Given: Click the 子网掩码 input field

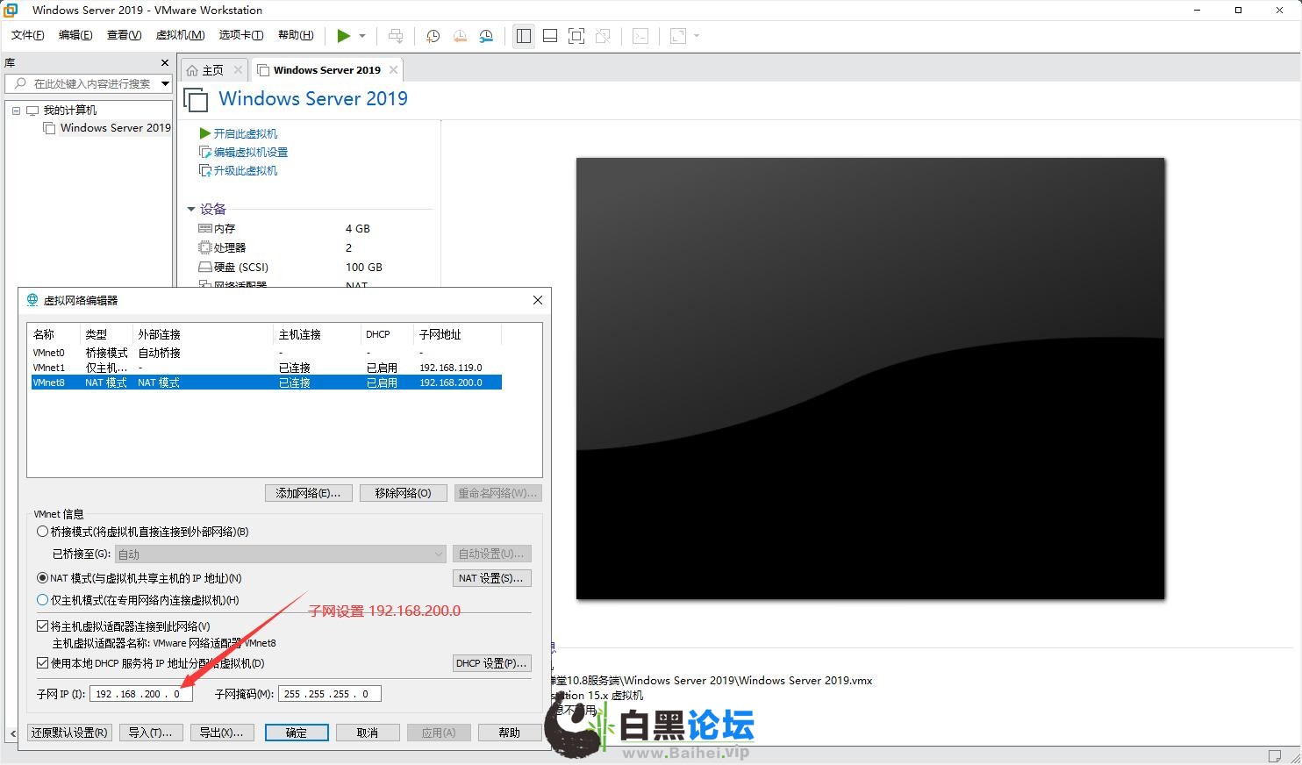Looking at the screenshot, I should [x=330, y=694].
